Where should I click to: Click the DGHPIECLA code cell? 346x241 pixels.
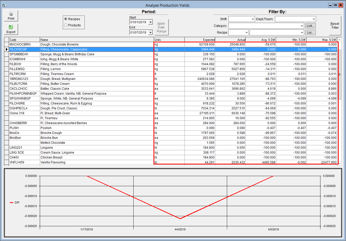24,108
